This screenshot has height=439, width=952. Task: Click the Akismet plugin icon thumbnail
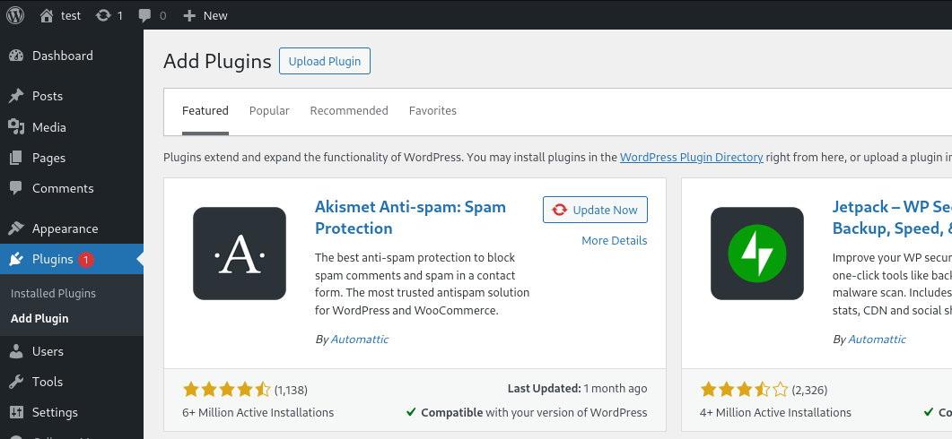240,254
